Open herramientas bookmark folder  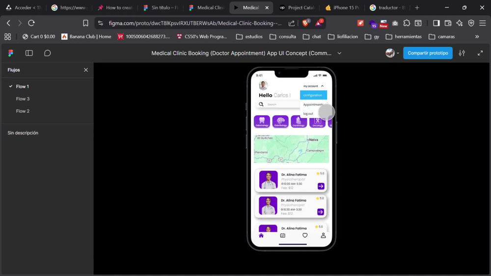click(404, 37)
